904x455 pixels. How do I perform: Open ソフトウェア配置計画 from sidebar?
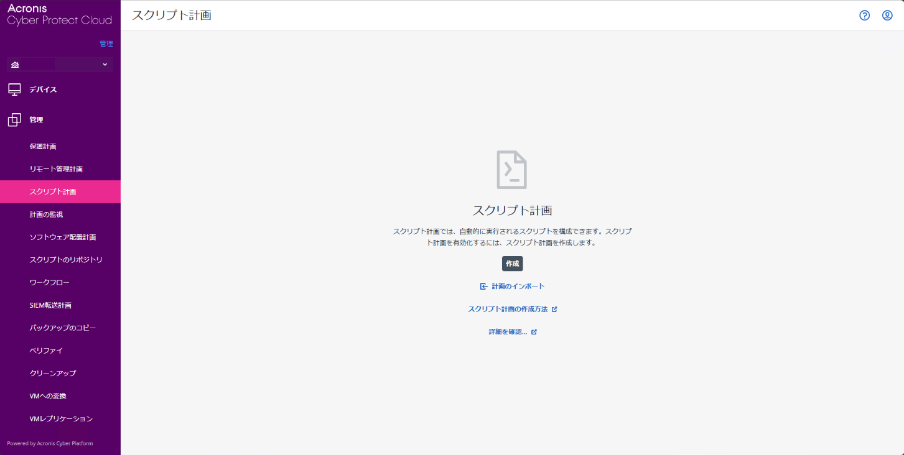pos(63,237)
